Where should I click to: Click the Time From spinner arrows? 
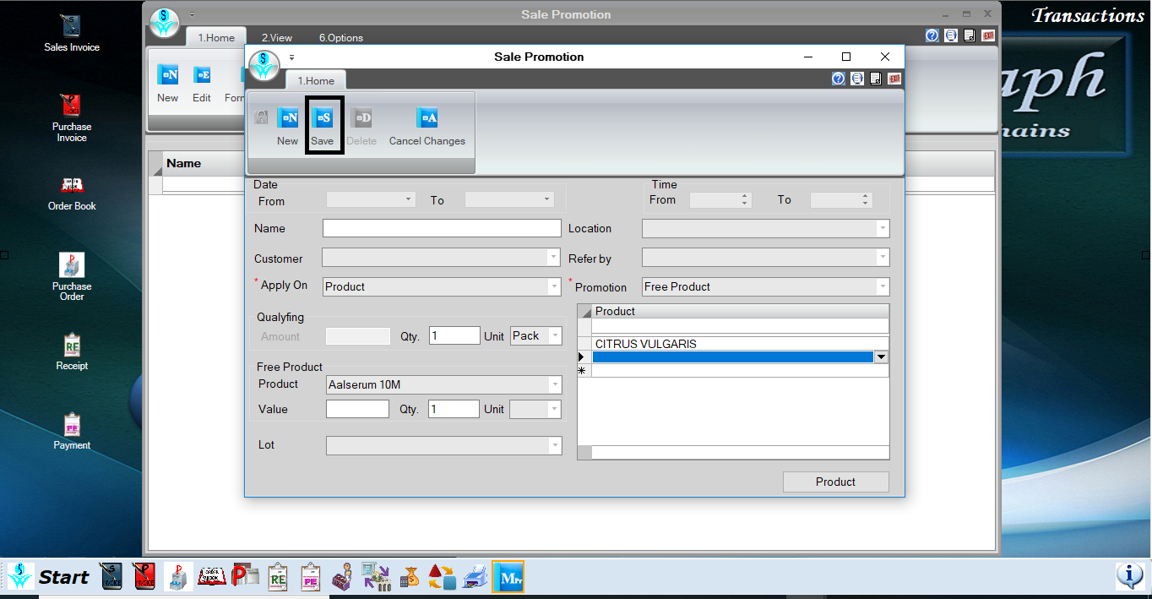(x=744, y=200)
